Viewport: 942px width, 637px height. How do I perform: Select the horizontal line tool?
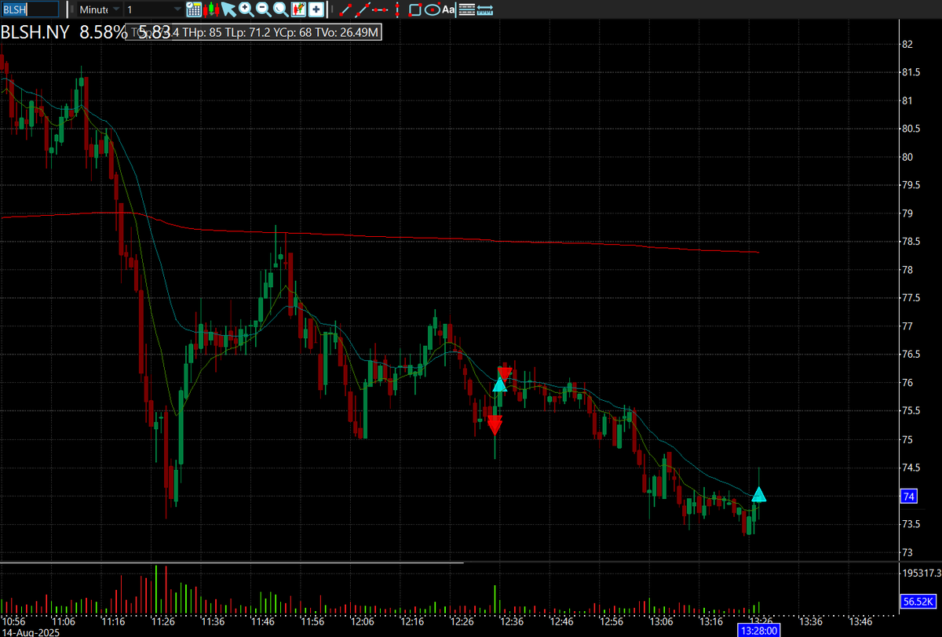(380, 9)
